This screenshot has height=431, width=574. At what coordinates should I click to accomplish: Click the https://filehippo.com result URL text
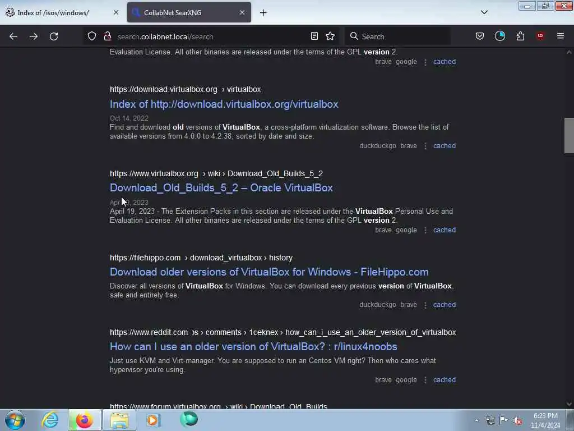pos(201,258)
